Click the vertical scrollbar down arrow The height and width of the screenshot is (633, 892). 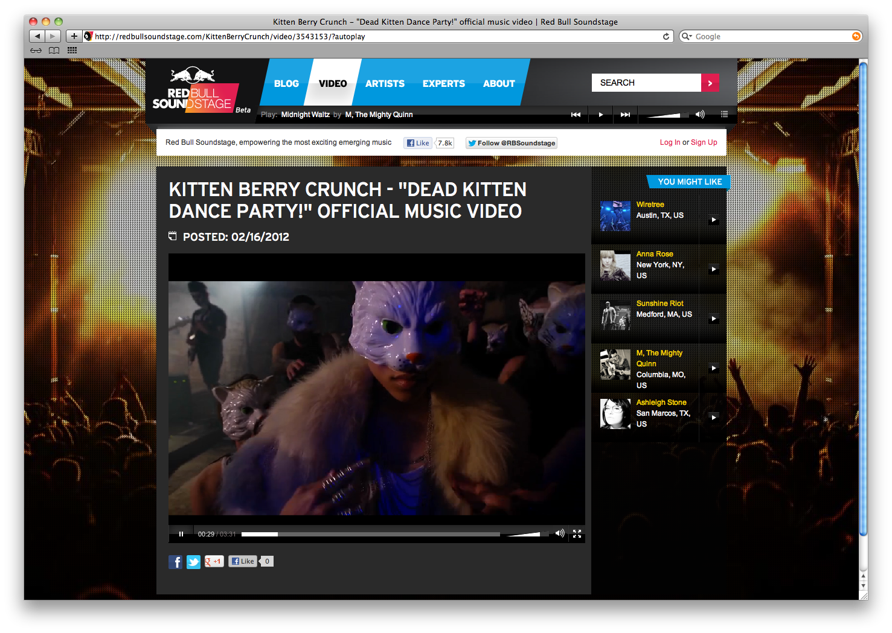[x=863, y=585]
